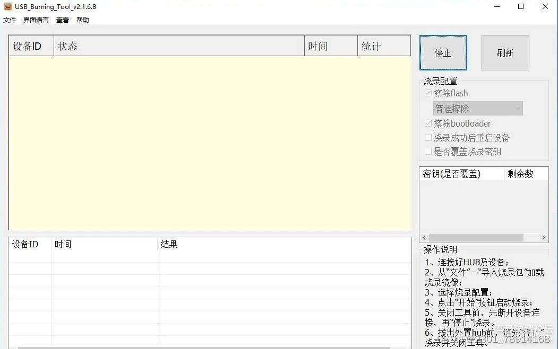Screen dimensions: 558x349
Task: Click instruction line 4、点击"开始"按钮启动烧录
Action: [x=479, y=302]
